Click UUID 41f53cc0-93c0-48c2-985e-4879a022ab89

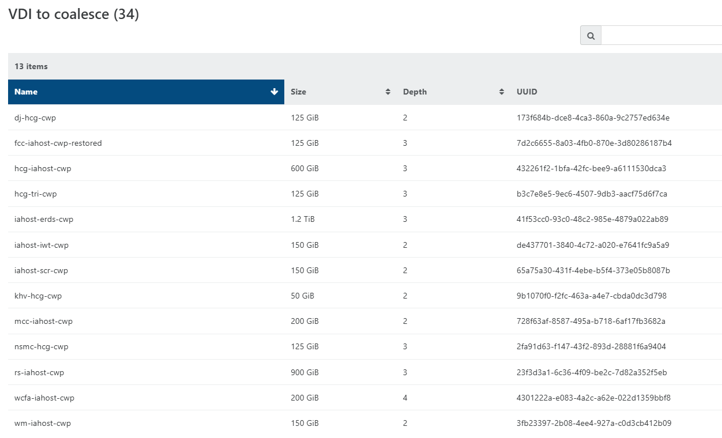coord(592,219)
